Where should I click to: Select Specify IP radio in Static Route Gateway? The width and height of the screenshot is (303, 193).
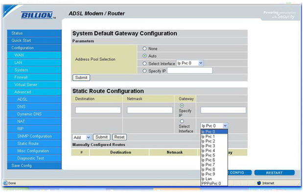tap(182, 106)
